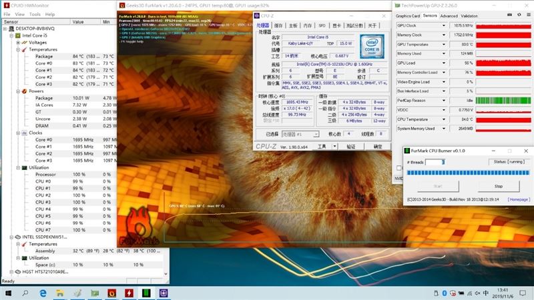This screenshot has height=300, width=534.
Task: Click the CPU Burner blue progress bar
Action: (468, 173)
